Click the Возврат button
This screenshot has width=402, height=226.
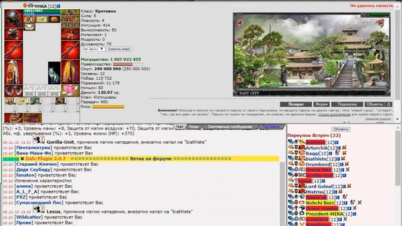point(296,104)
